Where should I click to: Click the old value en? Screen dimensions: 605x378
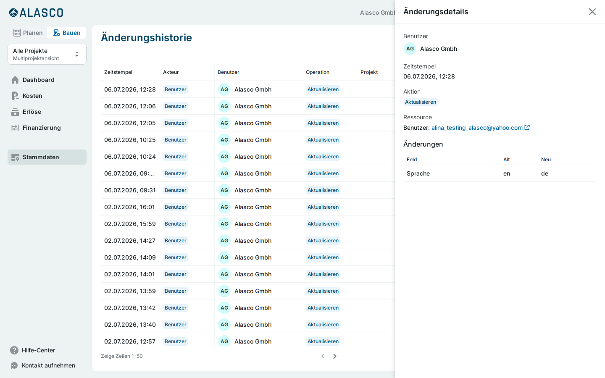click(x=507, y=173)
